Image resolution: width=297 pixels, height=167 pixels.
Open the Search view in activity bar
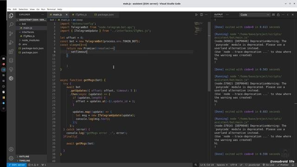pyautogui.click(x=11, y=25)
